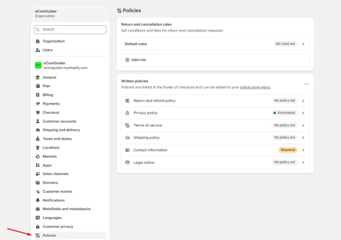Click No policy set badge on Legal notice
Viewport: 341px width, 240px height.
click(284, 162)
